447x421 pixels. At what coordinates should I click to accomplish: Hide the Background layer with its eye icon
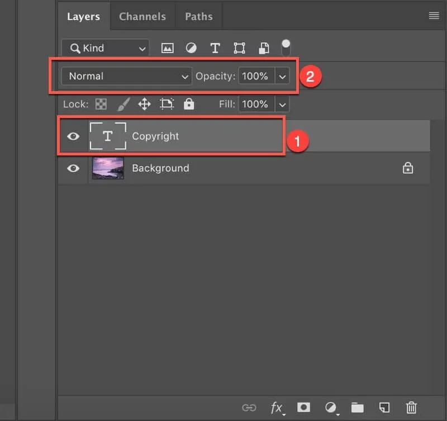point(73,168)
